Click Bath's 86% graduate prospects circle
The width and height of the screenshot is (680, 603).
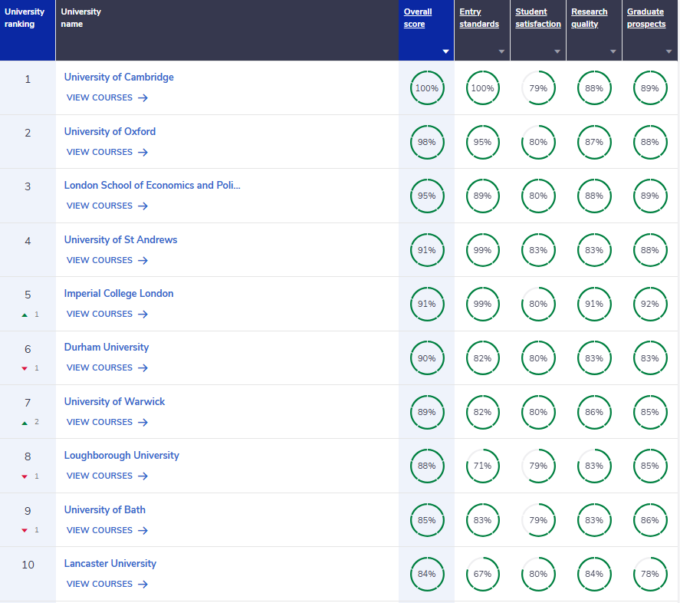[x=649, y=520]
